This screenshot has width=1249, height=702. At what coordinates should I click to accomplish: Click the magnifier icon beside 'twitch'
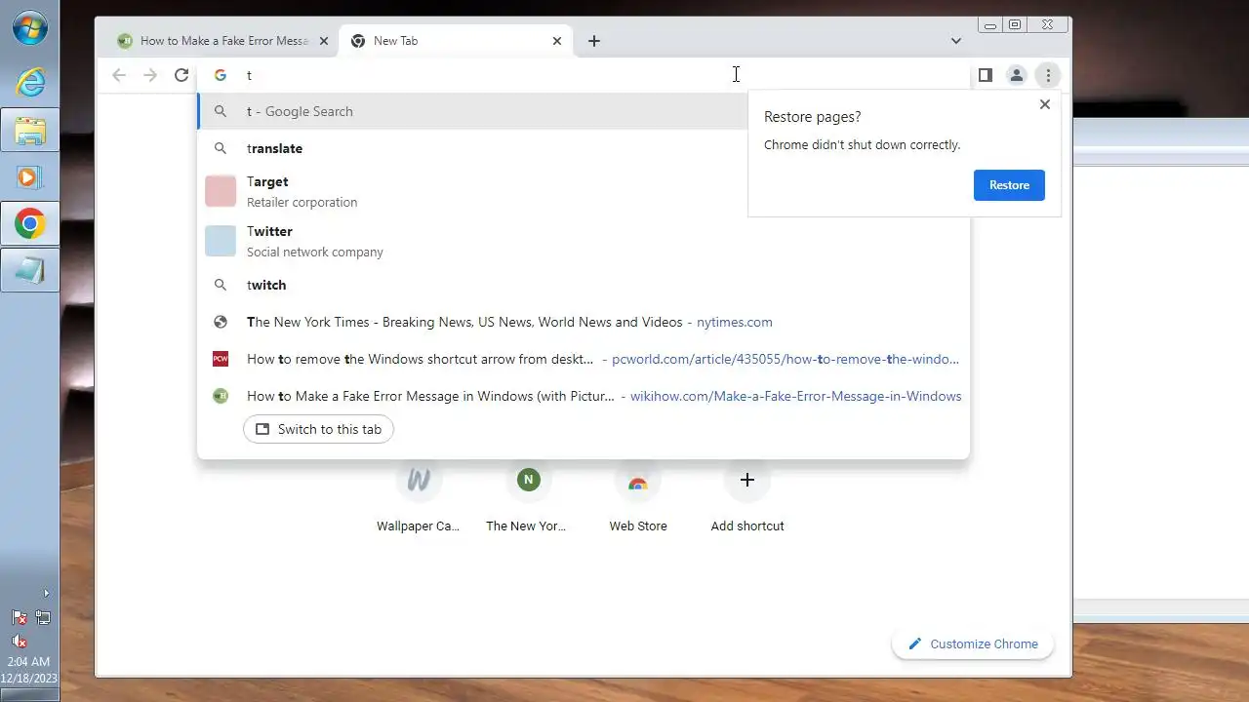[221, 285]
